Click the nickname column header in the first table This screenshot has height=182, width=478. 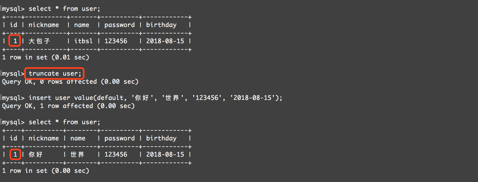click(44, 25)
